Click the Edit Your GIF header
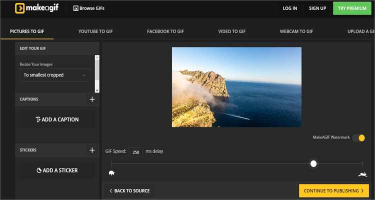375x200 pixels. (x=57, y=48)
